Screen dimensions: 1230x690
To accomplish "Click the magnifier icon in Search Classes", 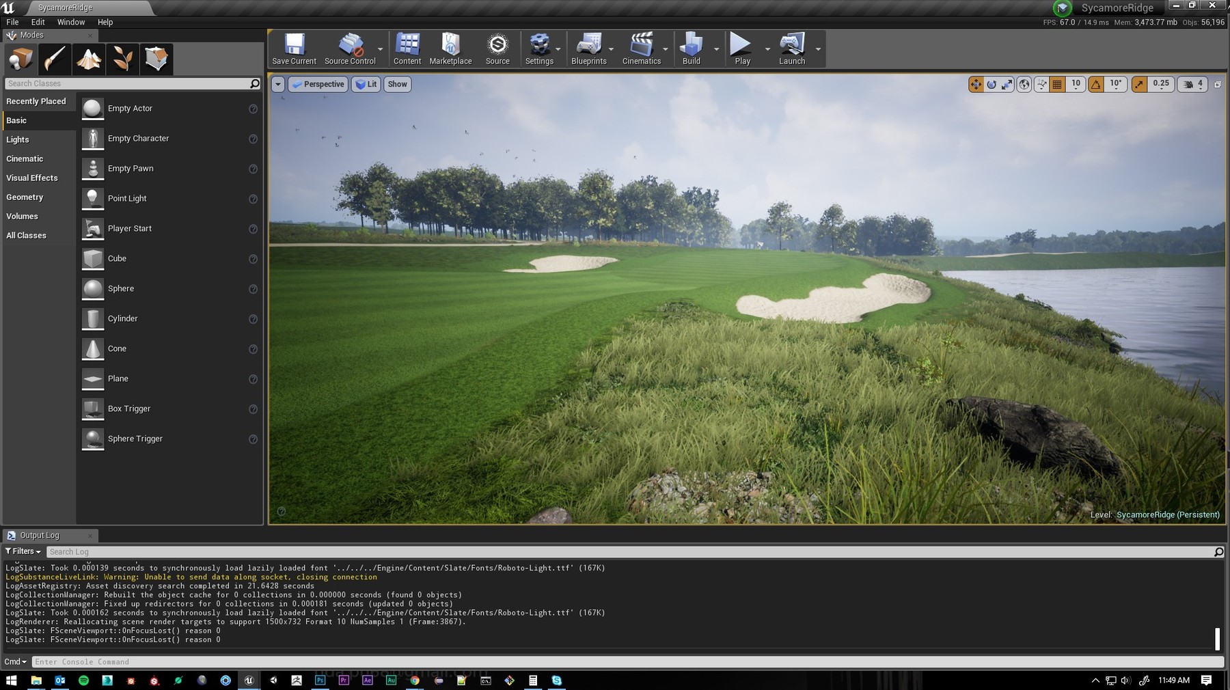I will coord(255,83).
